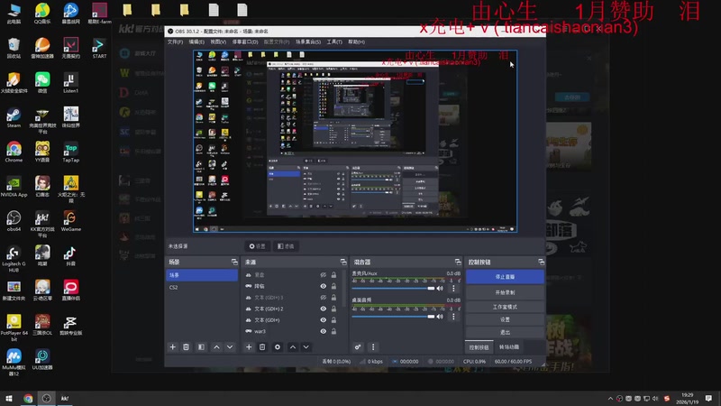Open 编辑(E) menu in OBS
Viewport: 721px width, 406px height.
(196, 42)
